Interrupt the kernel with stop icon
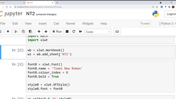The height and width of the screenshot is (99, 176). tap(67, 32)
